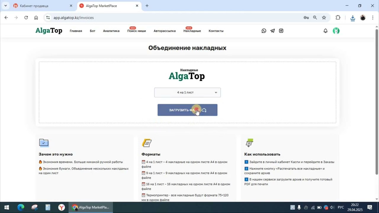Open Chrome tab search chevron
Image resolution: width=379 pixels, height=213 pixels.
point(5,6)
